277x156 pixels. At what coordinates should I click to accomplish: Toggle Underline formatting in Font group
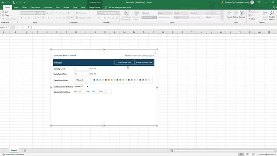(x=29, y=18)
